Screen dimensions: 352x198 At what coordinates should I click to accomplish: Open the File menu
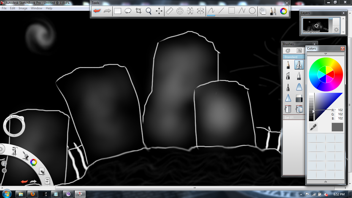pos(4,8)
